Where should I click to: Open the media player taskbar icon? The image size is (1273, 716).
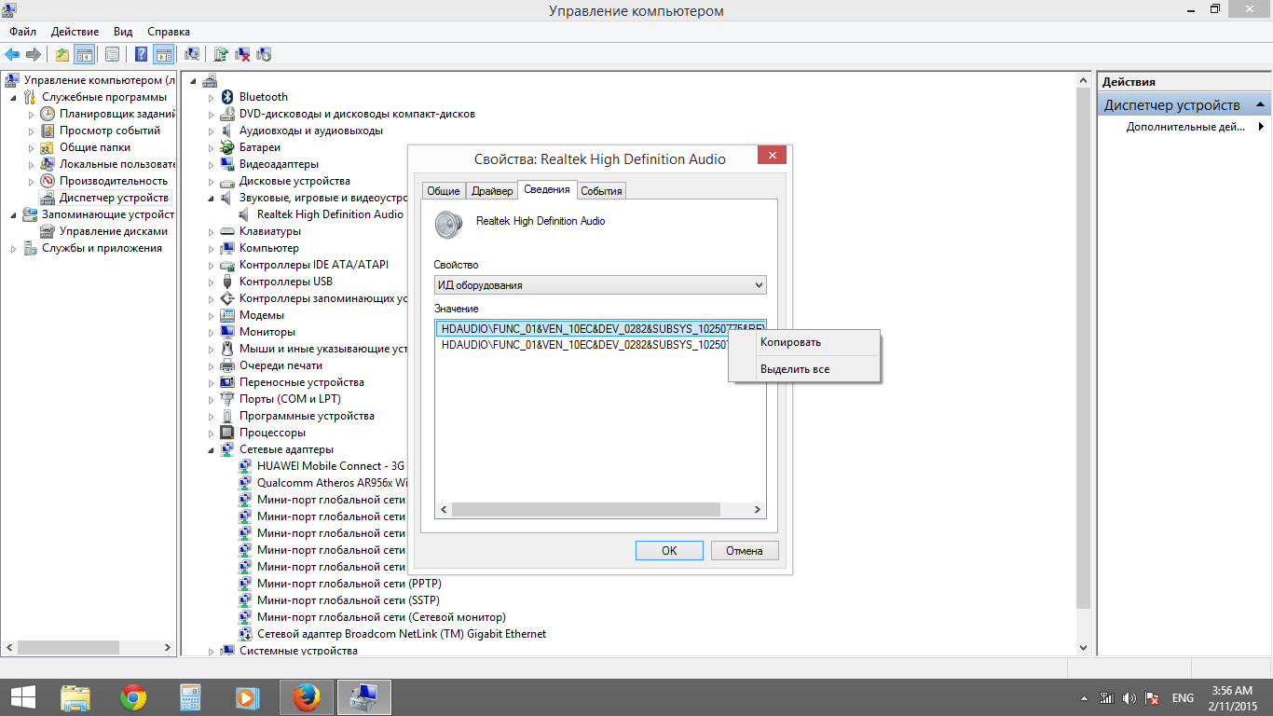[247, 697]
